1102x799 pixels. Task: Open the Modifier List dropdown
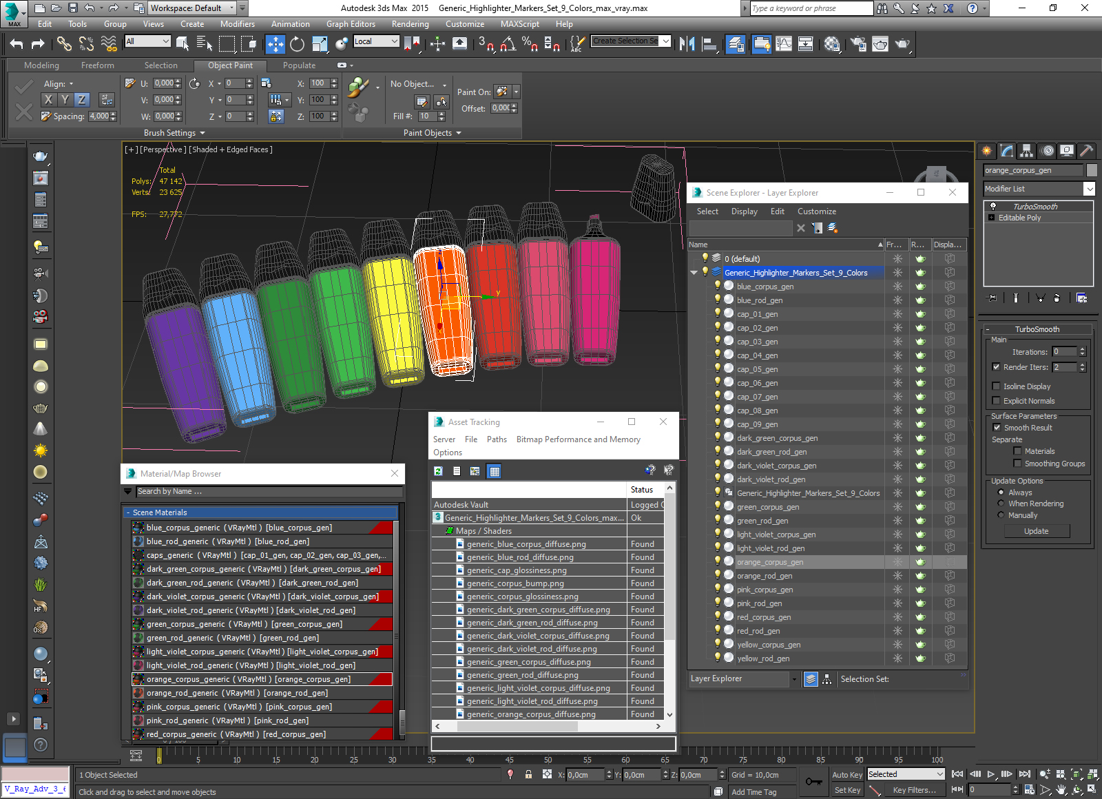point(1039,189)
